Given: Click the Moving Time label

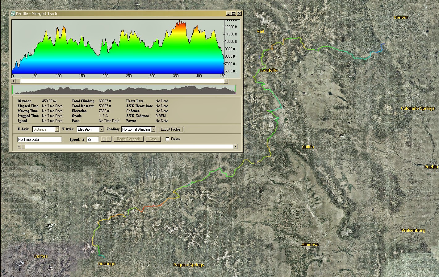Looking at the screenshot, I should coord(28,111).
